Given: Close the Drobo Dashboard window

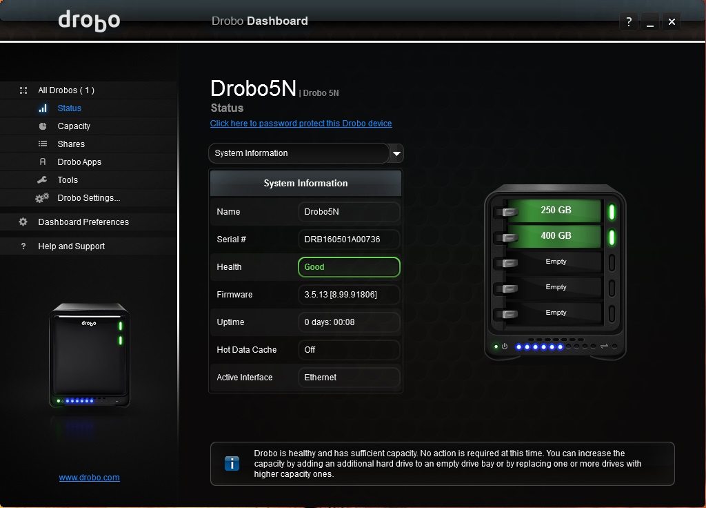Looking at the screenshot, I should click(672, 21).
